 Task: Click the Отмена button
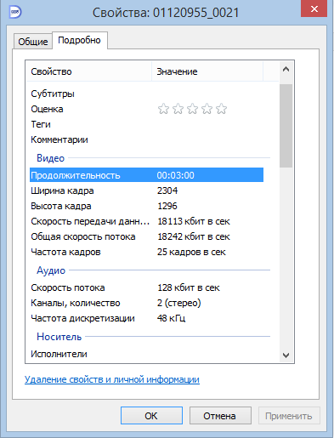point(220,416)
